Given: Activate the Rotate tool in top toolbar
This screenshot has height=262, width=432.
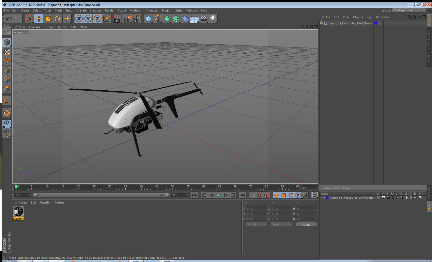Looking at the screenshot, I should tap(57, 19).
